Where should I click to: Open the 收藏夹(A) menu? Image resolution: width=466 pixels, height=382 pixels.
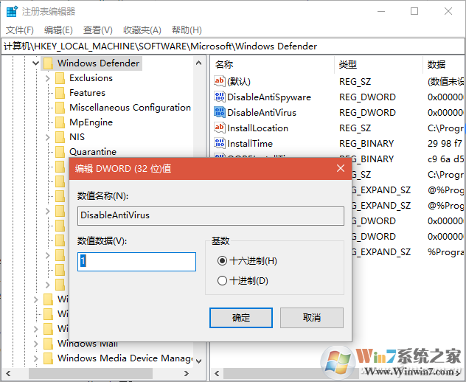click(x=142, y=30)
